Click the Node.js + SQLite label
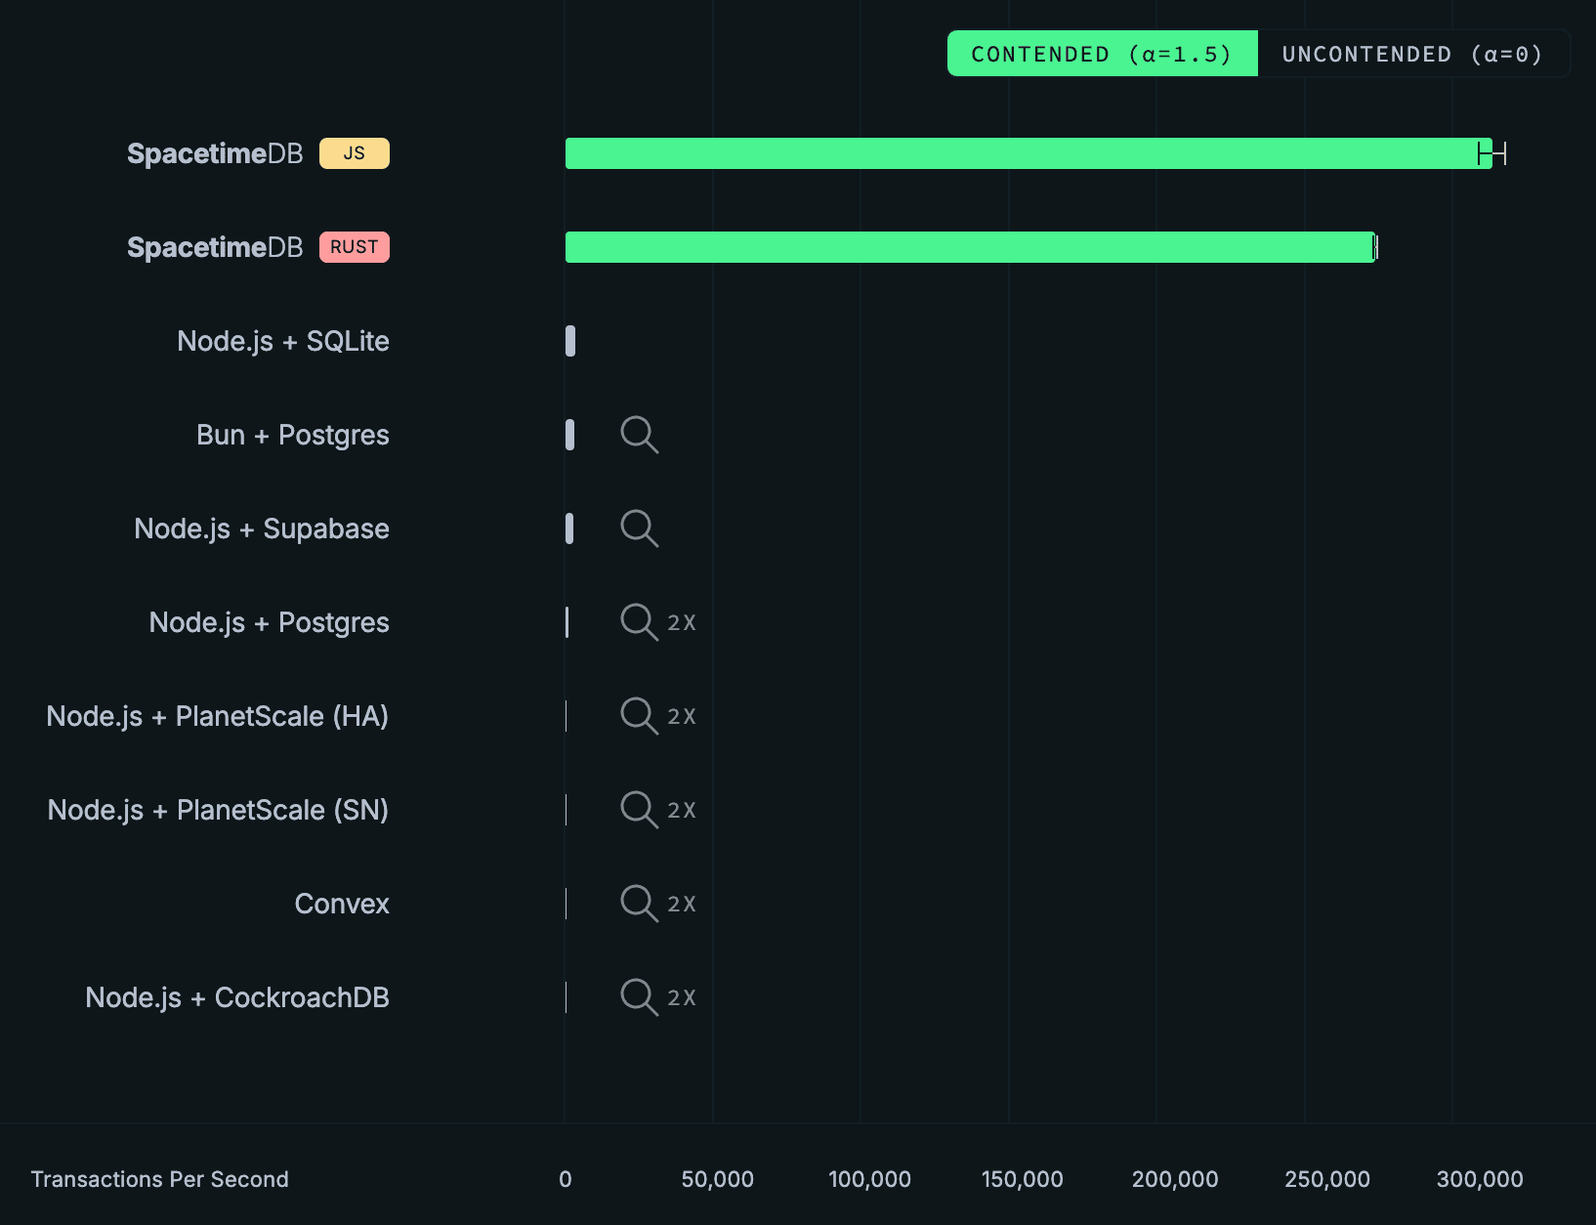The height and width of the screenshot is (1225, 1596). pos(283,341)
